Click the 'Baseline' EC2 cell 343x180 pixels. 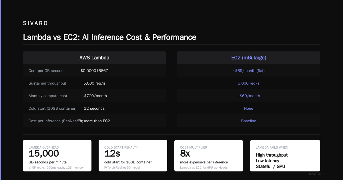coord(249,121)
